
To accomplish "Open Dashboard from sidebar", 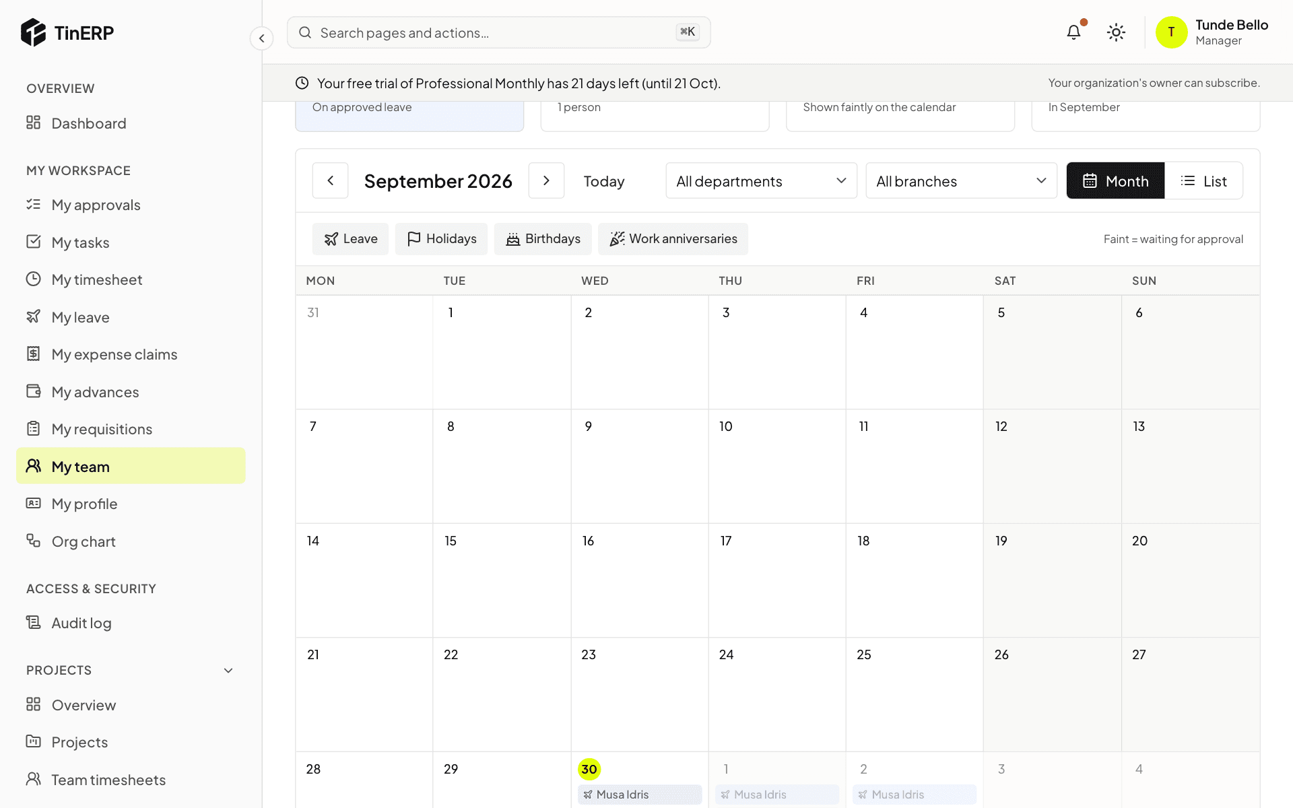I will pos(131,123).
